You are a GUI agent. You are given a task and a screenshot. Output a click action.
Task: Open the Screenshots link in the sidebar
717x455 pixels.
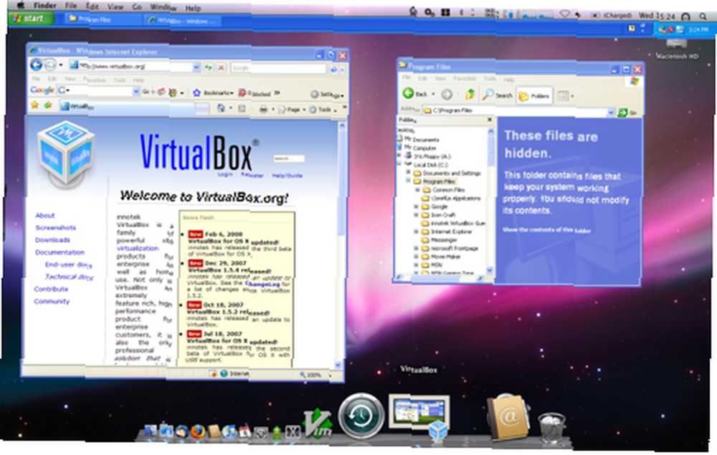tap(56, 228)
